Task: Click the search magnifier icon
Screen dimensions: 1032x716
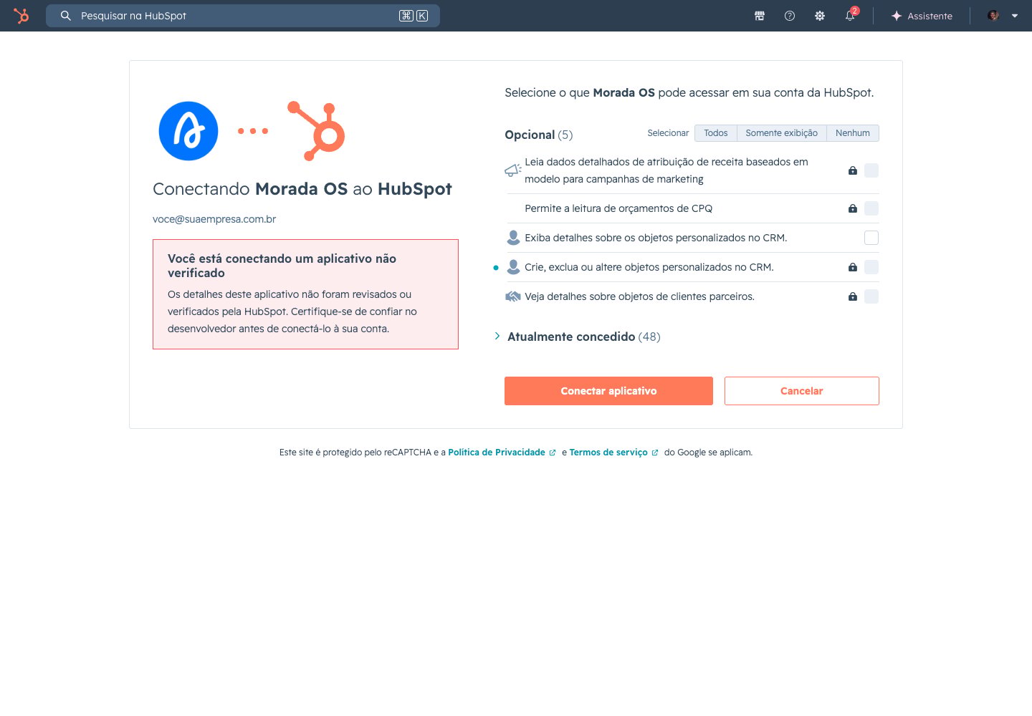Action: (65, 16)
